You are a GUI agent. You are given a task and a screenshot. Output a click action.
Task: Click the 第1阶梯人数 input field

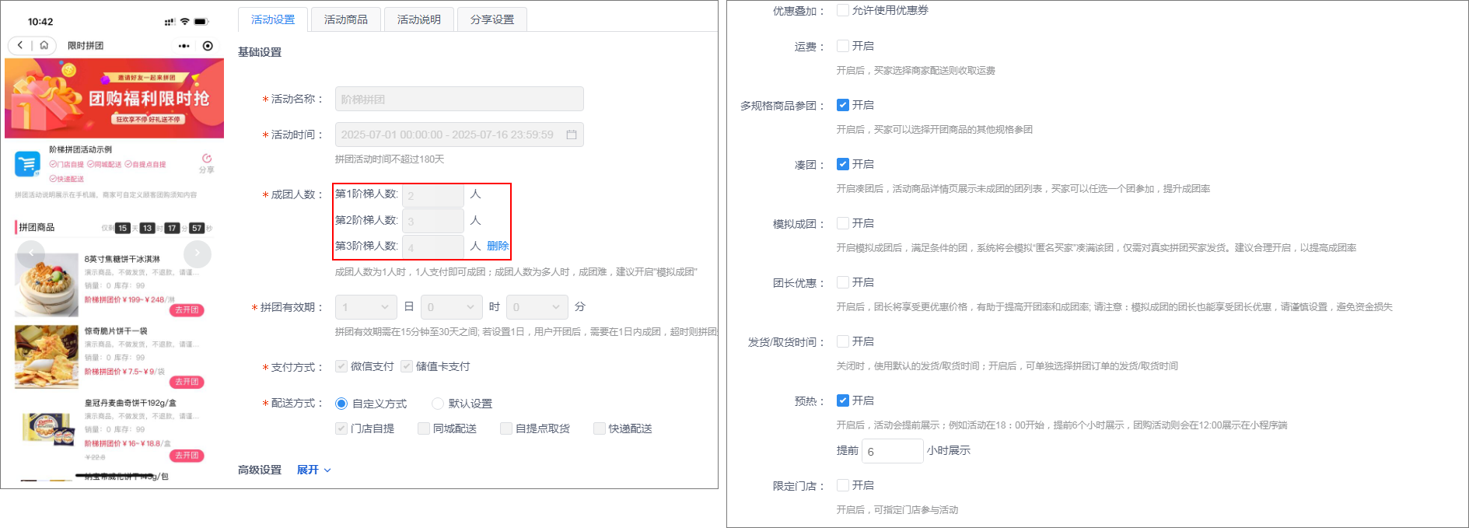[433, 195]
